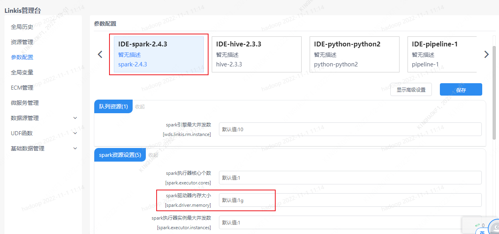Go to 全局变量 page
Viewport: 499px width, 234px height.
(x=22, y=72)
